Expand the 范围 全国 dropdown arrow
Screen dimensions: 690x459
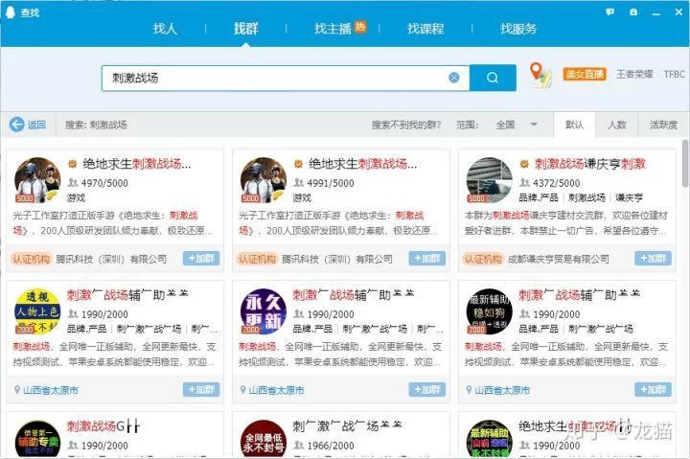pos(534,125)
